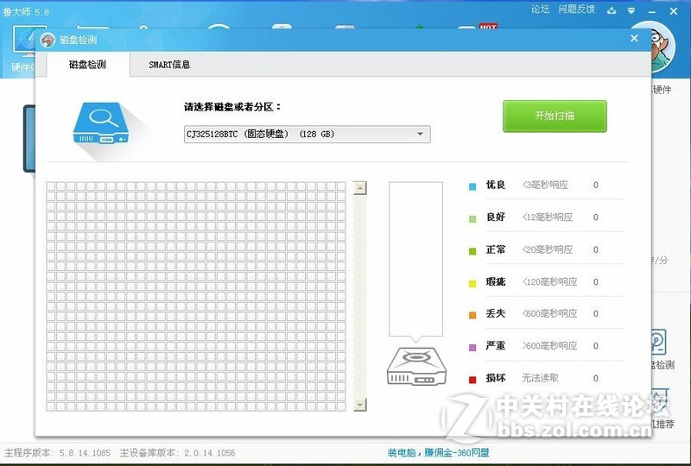Click the disk check icon on right sidebar
691x466 pixels.
(x=658, y=343)
